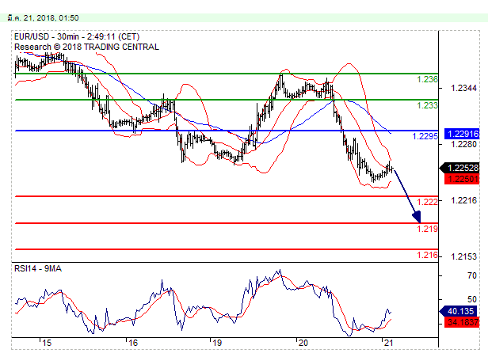Click the date axis marker 15

tap(47, 343)
